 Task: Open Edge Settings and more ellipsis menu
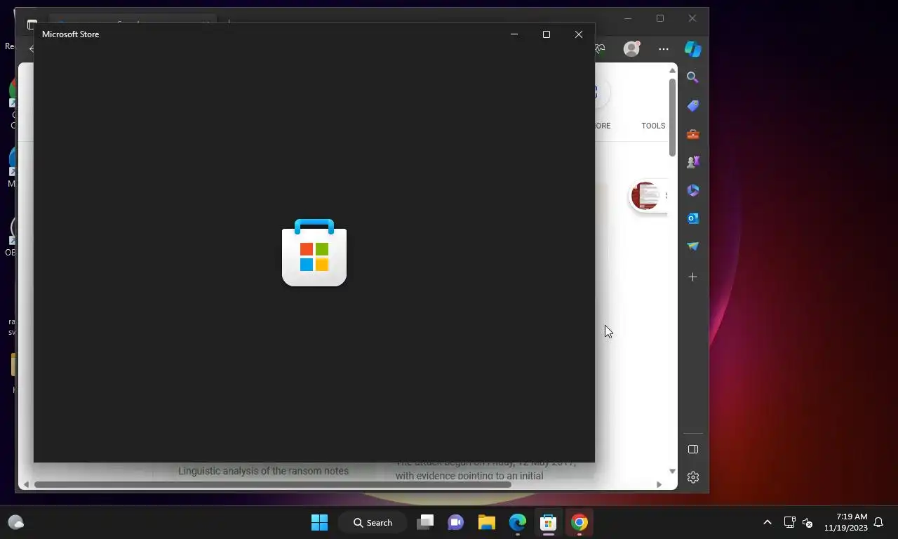(x=663, y=49)
